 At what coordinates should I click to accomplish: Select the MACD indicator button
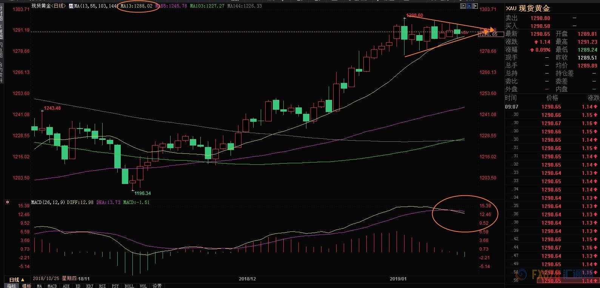pos(52,286)
